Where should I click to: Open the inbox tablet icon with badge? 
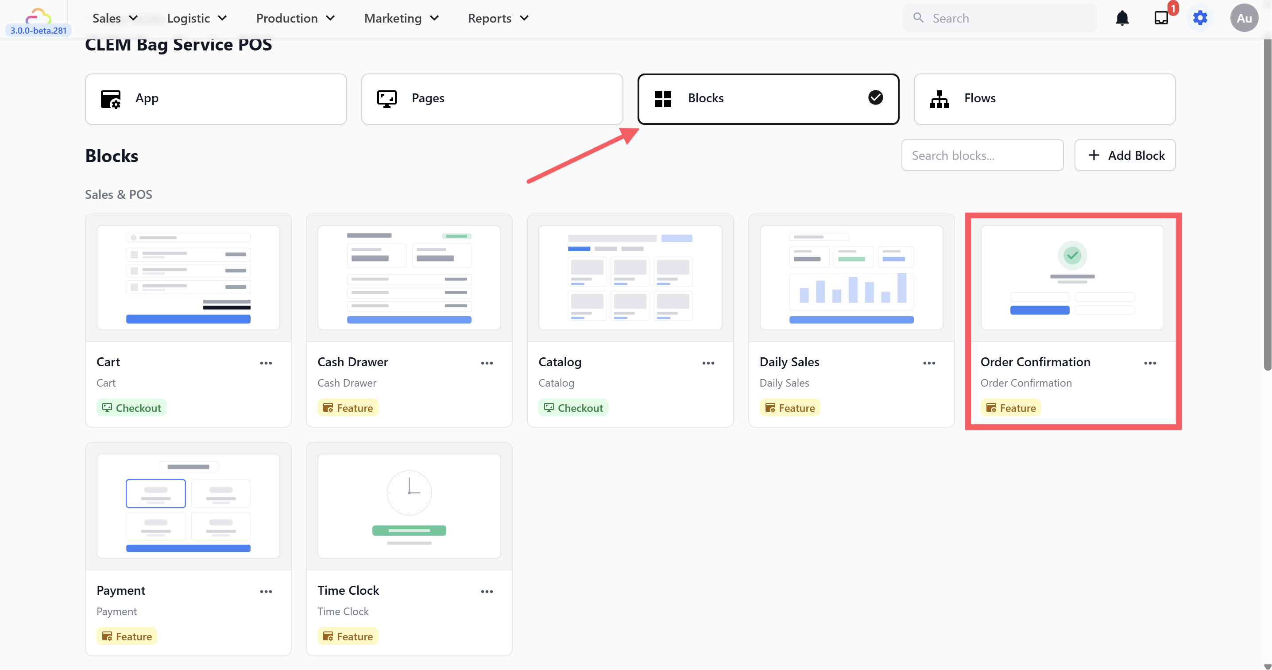click(1161, 18)
